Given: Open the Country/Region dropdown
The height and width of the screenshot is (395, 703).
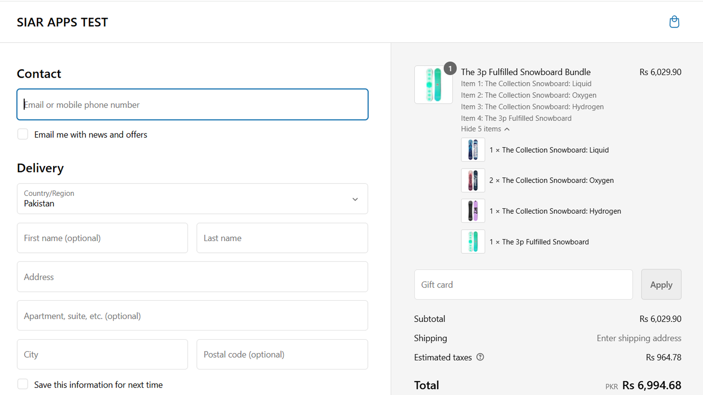Looking at the screenshot, I should point(192,199).
